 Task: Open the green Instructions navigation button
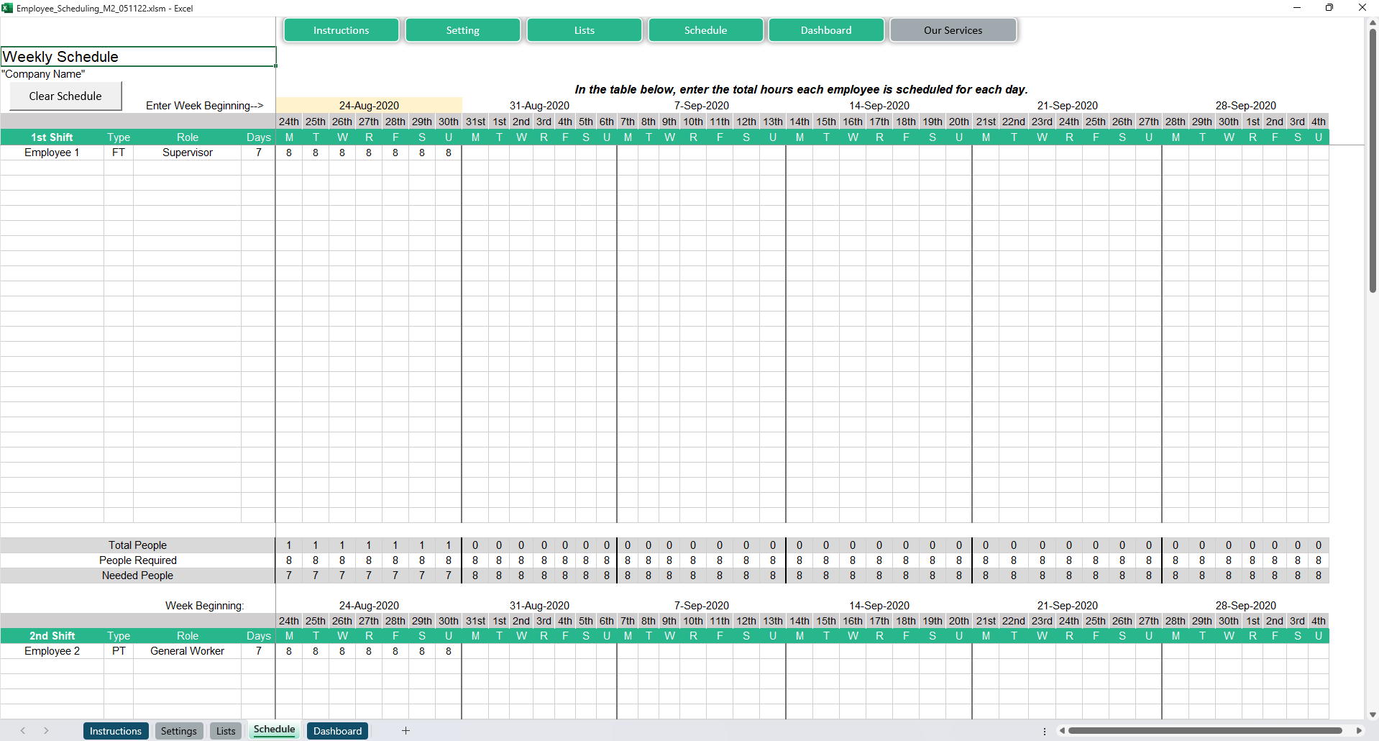point(341,30)
